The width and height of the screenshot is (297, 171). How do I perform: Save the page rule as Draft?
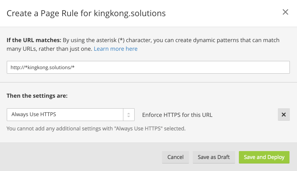pyautogui.click(x=213, y=157)
